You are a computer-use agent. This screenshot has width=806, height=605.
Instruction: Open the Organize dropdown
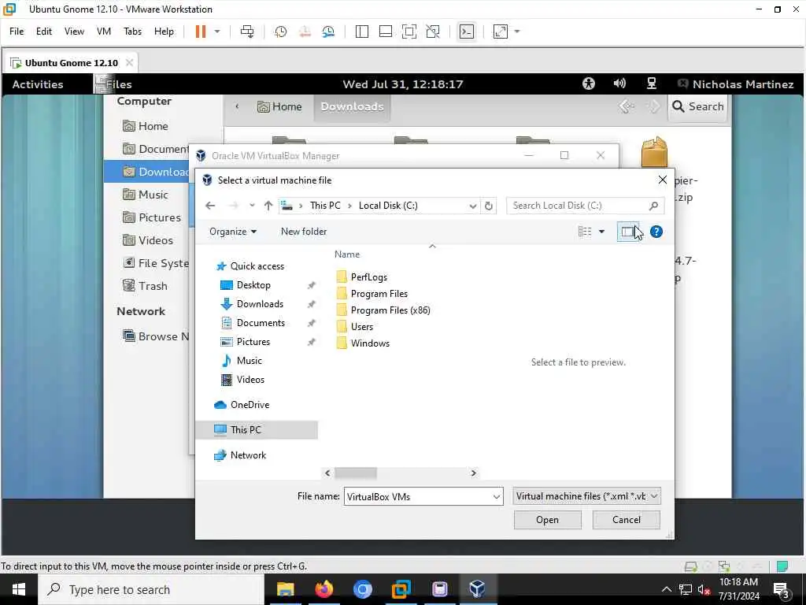click(233, 232)
